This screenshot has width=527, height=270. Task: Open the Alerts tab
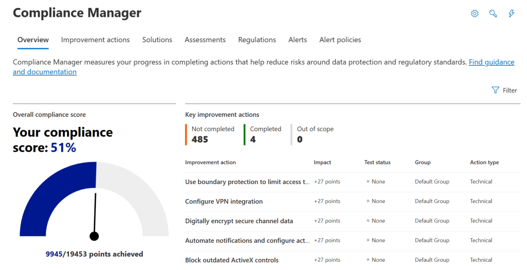point(298,40)
